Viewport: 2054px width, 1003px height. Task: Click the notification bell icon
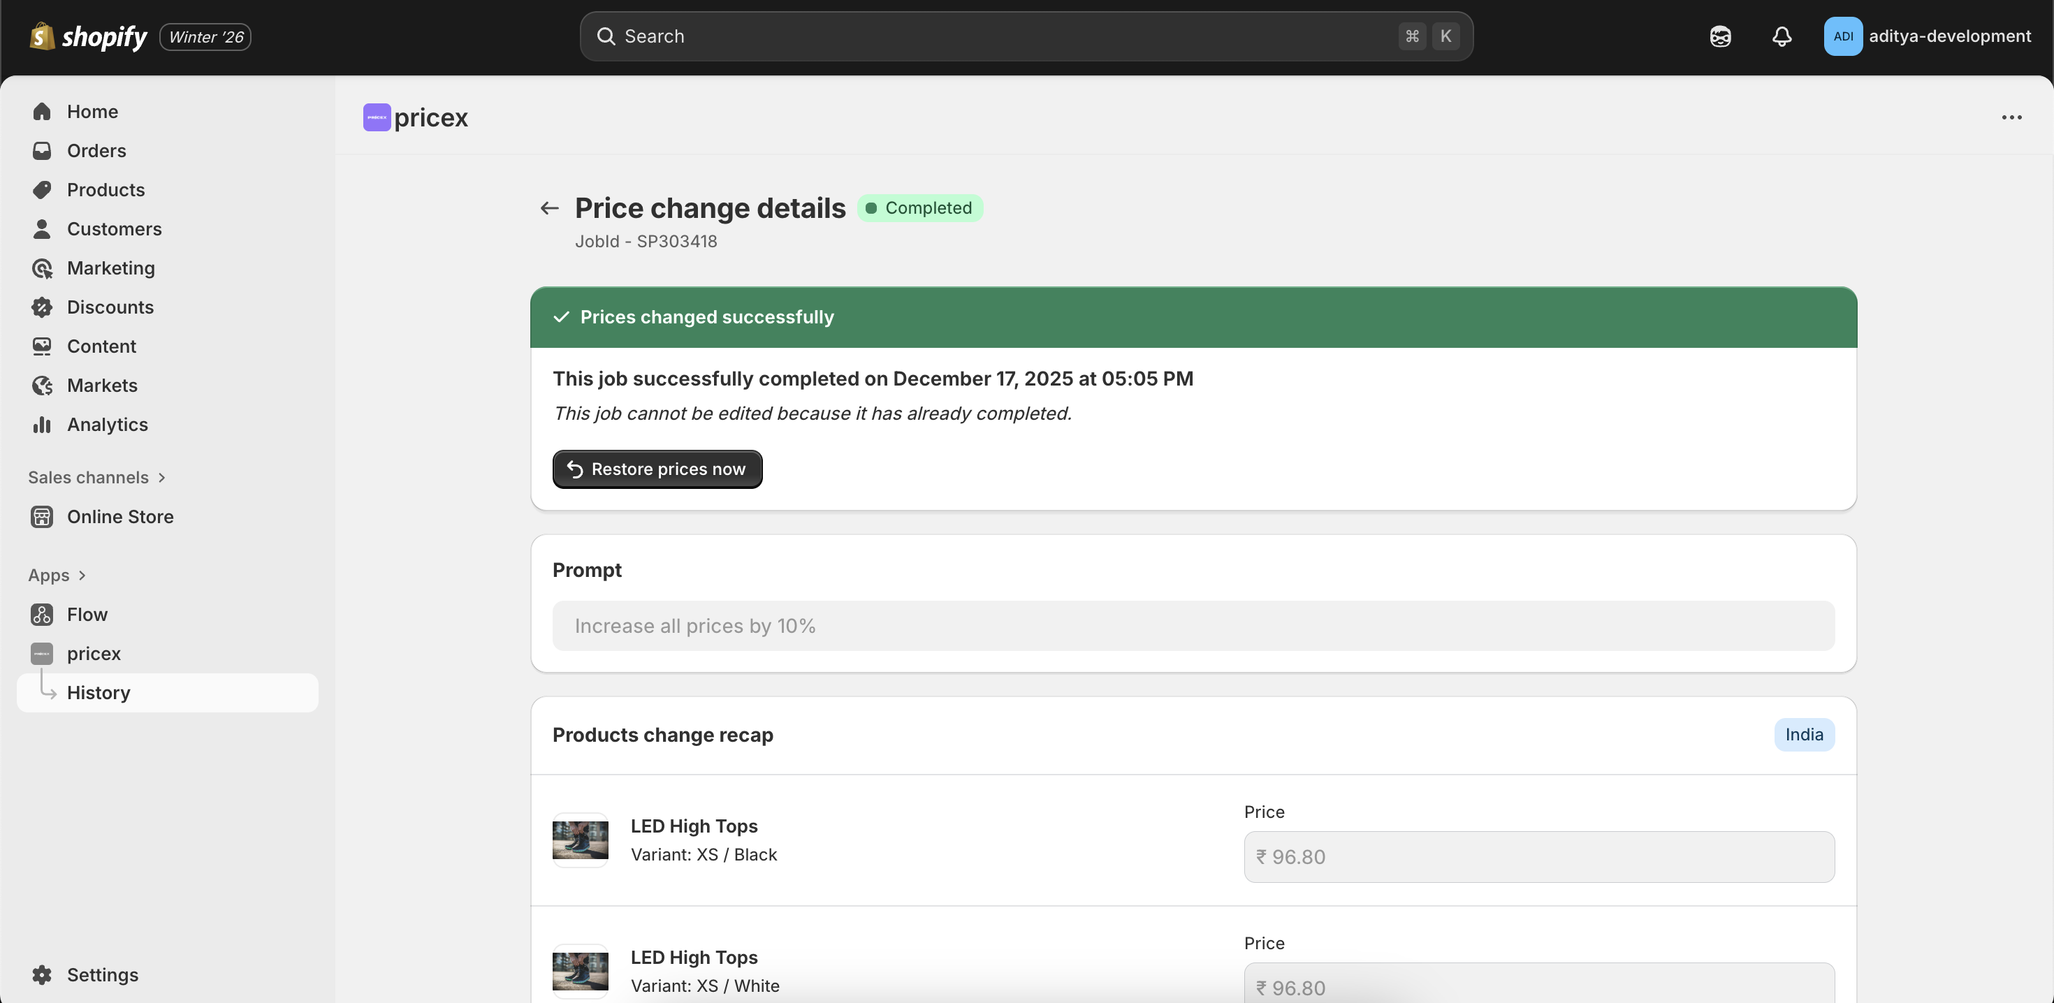[1782, 36]
